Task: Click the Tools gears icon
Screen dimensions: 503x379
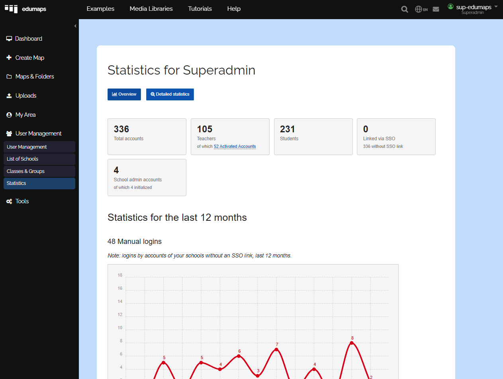Action: [9, 201]
